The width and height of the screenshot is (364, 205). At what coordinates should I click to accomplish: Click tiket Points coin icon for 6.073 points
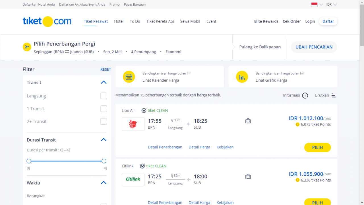click(297, 124)
